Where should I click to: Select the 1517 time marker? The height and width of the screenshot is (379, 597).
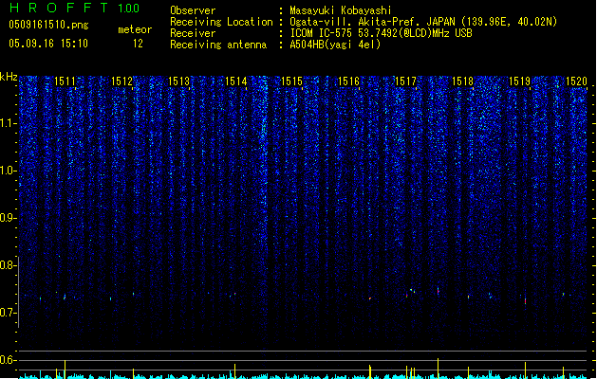405,81
